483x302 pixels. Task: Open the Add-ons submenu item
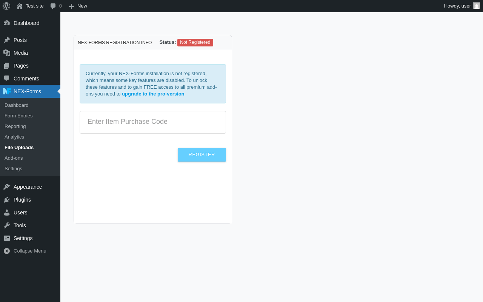[30, 158]
